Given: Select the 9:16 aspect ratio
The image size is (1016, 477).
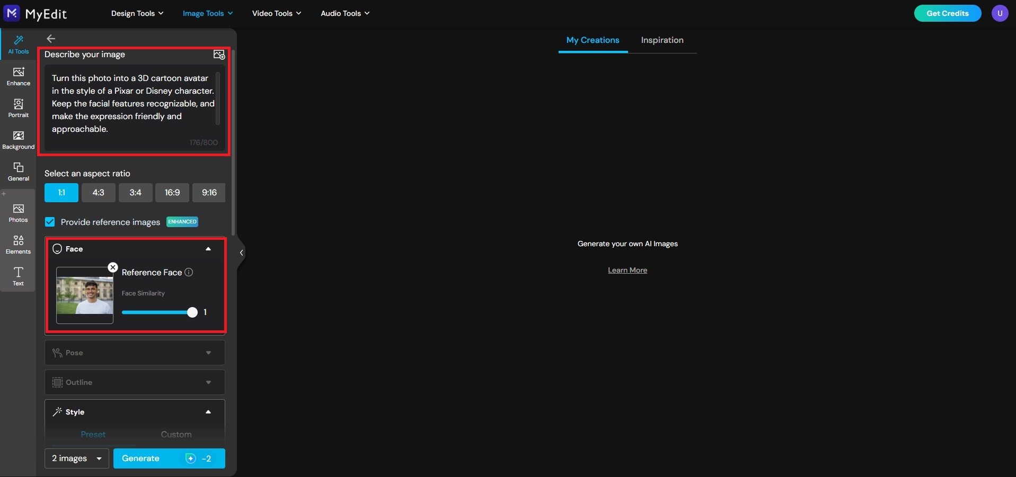Looking at the screenshot, I should tap(209, 193).
